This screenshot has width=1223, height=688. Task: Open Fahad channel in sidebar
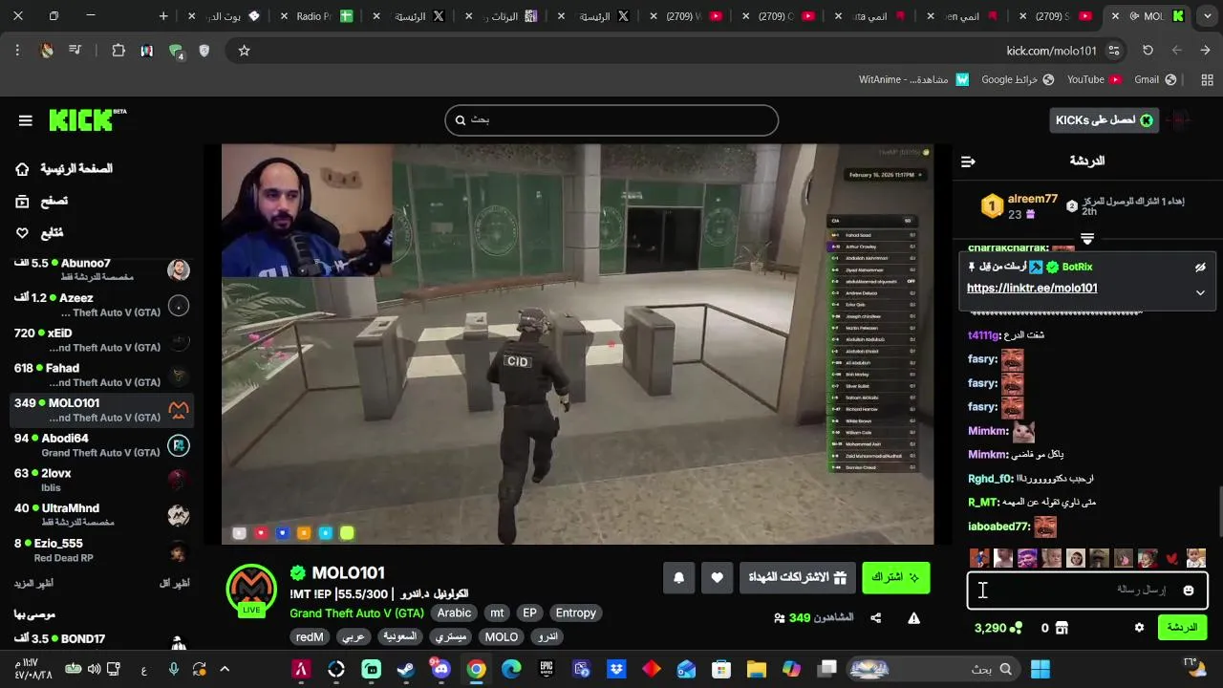click(101, 375)
